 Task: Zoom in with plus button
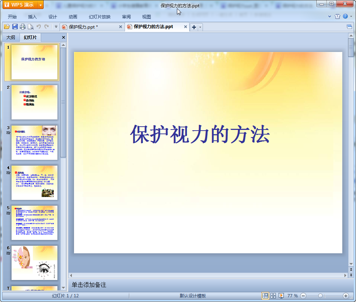[x=346, y=296]
